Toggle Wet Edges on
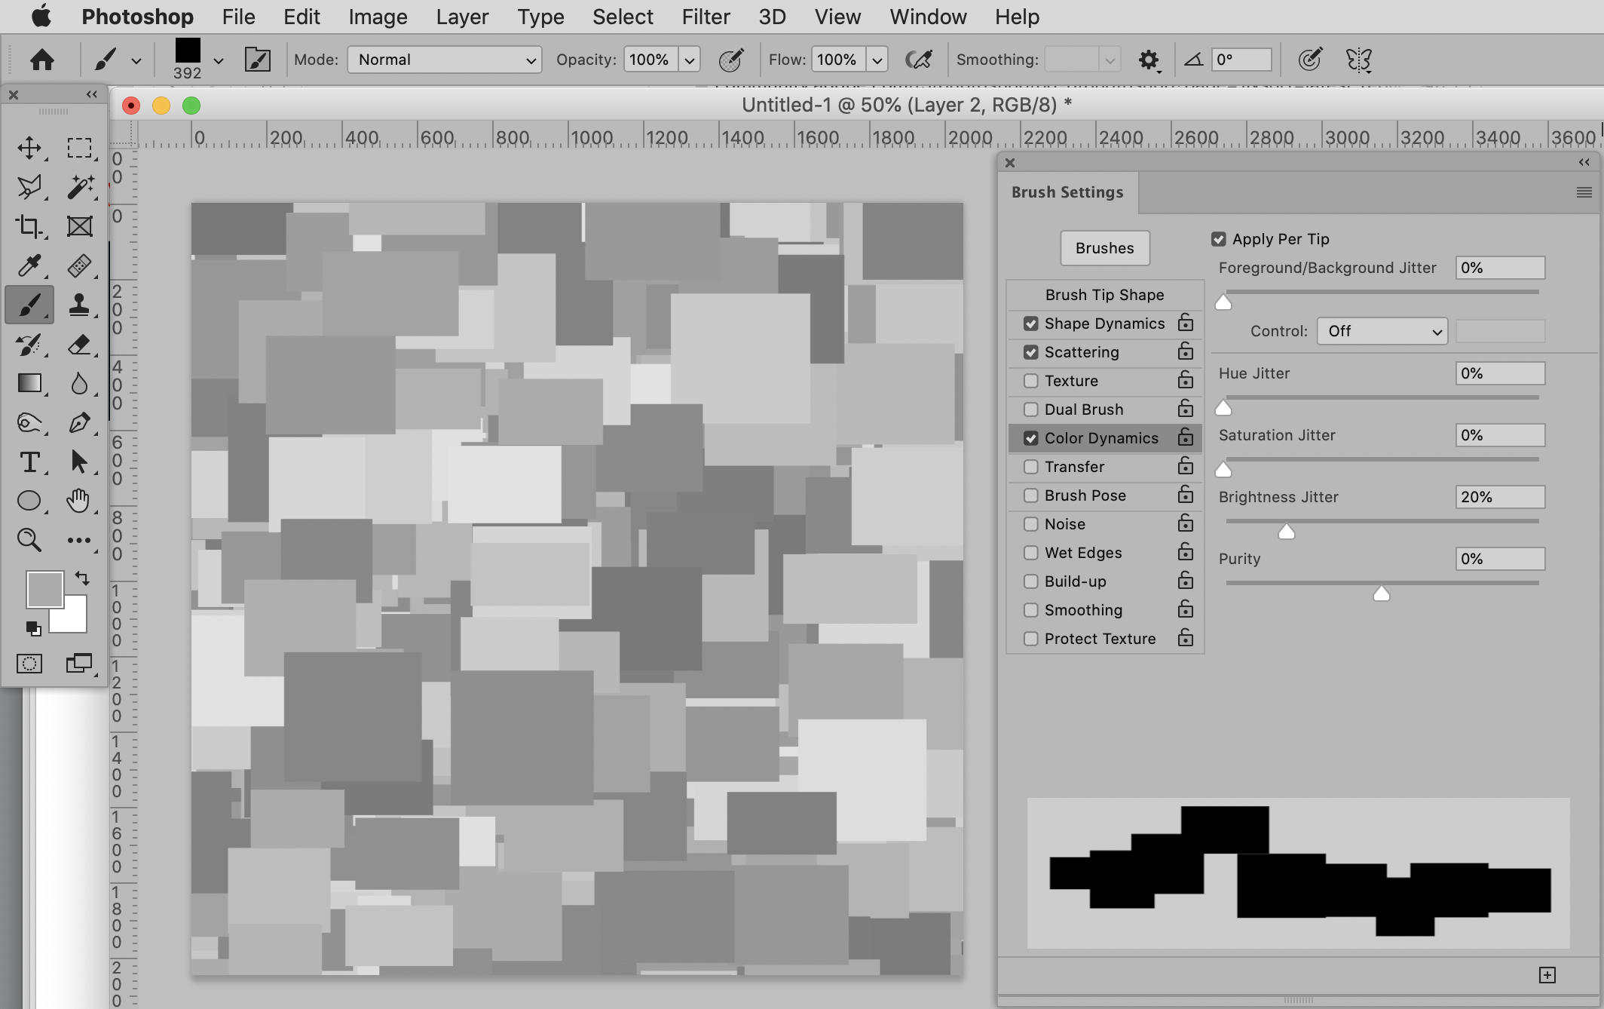The image size is (1604, 1009). [1030, 552]
